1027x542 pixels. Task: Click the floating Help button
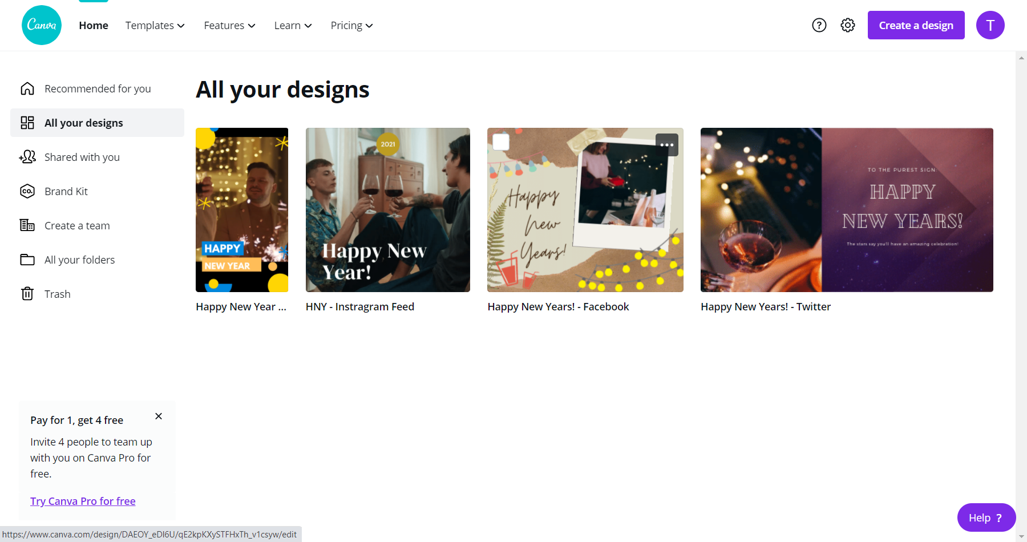(x=986, y=517)
